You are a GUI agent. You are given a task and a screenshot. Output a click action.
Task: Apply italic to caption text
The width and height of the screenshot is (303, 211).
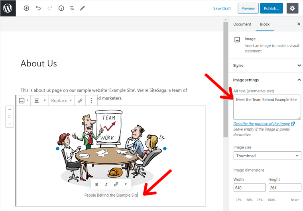[x=106, y=184]
